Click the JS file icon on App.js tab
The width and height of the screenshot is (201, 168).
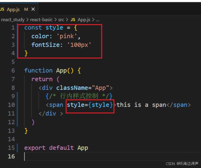click(2, 9)
